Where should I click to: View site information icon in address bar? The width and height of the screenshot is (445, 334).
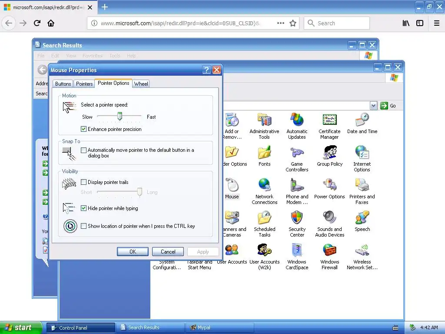94,23
